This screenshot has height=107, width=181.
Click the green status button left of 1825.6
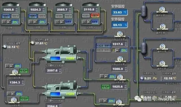[x=105, y=87]
